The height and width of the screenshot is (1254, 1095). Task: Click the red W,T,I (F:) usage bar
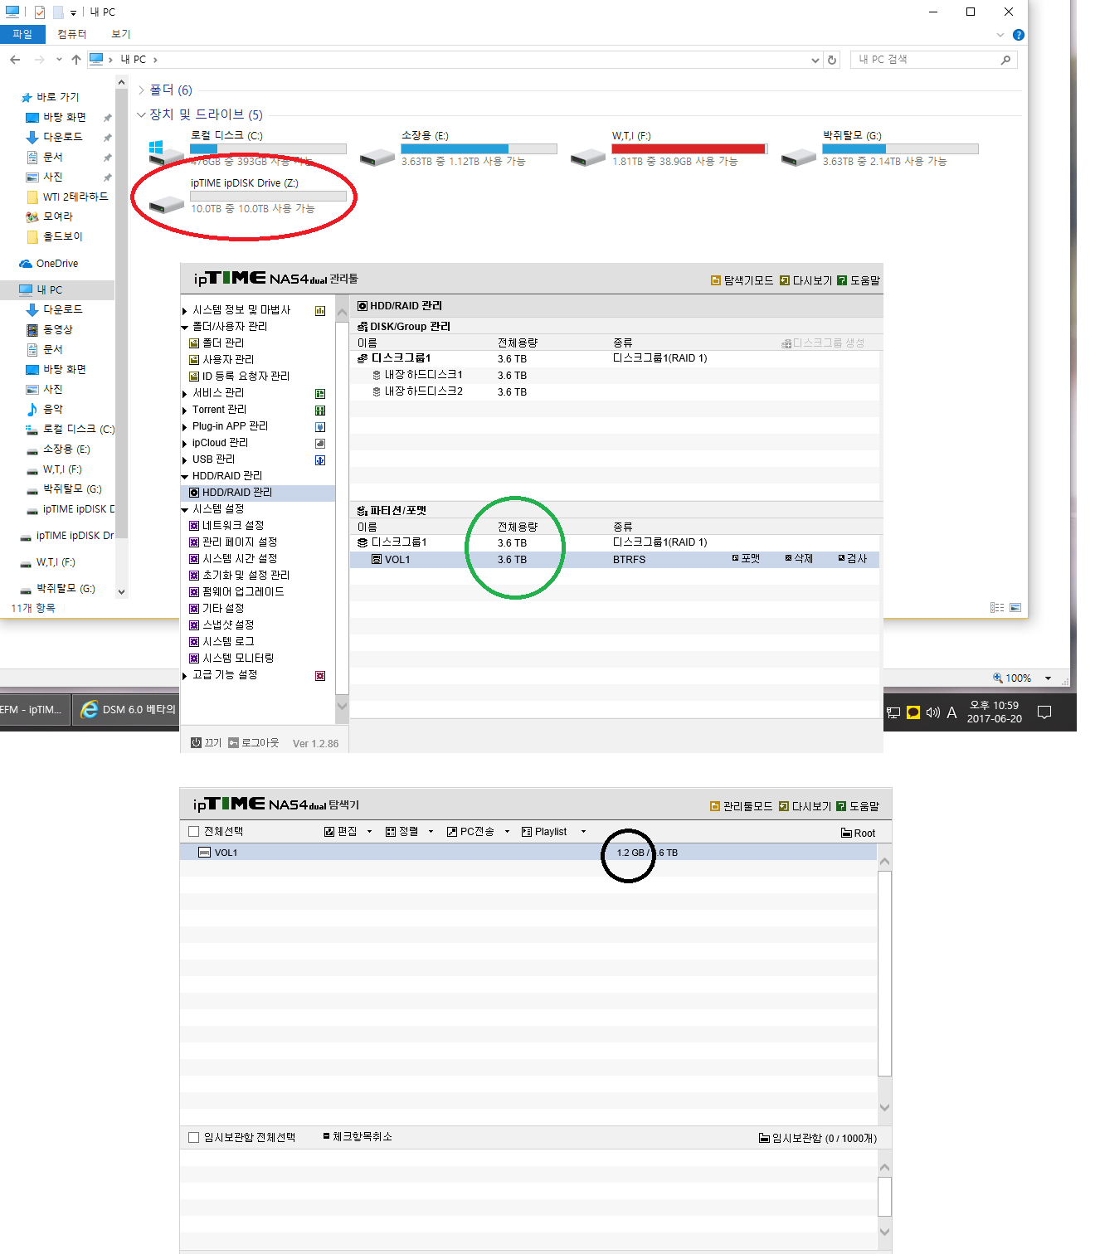click(x=689, y=149)
